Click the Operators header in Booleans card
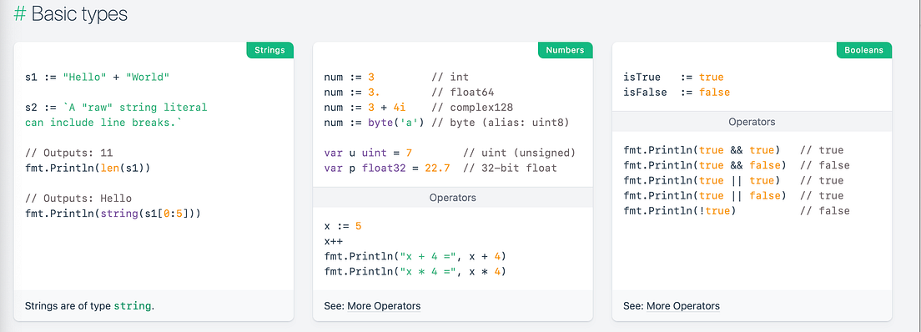921x332 pixels. [752, 123]
